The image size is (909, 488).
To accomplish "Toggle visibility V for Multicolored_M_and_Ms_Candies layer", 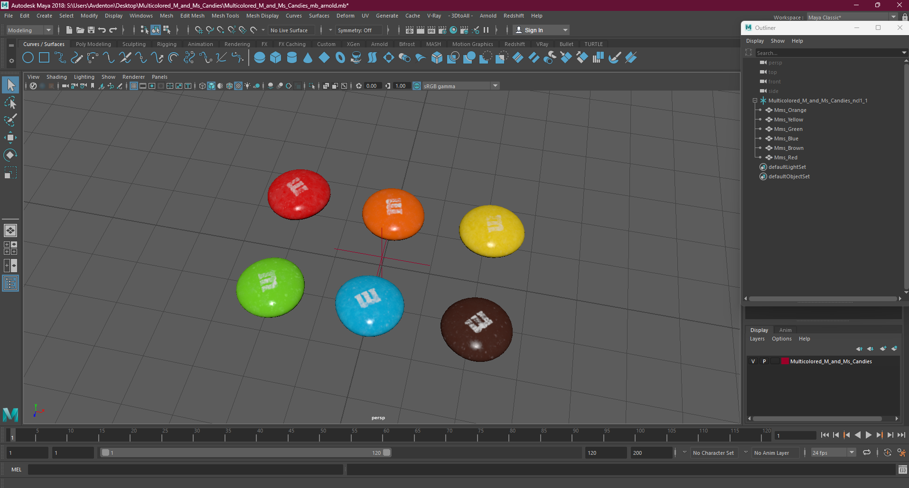I will (753, 361).
